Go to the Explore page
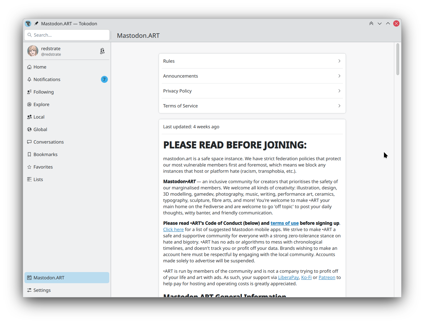Image resolution: width=424 pixels, height=324 pixels. click(67, 104)
